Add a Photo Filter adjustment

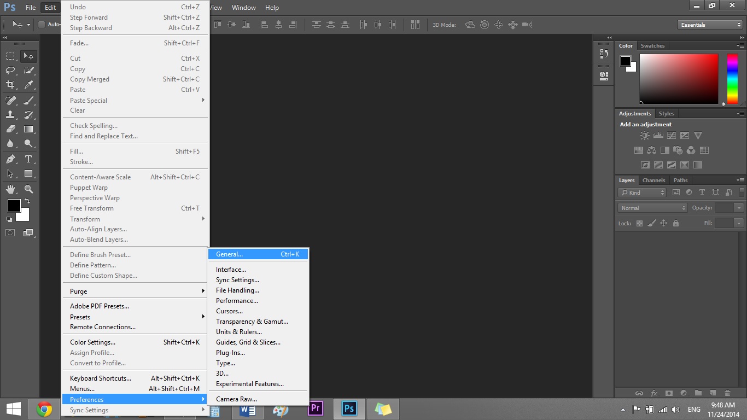pos(678,150)
